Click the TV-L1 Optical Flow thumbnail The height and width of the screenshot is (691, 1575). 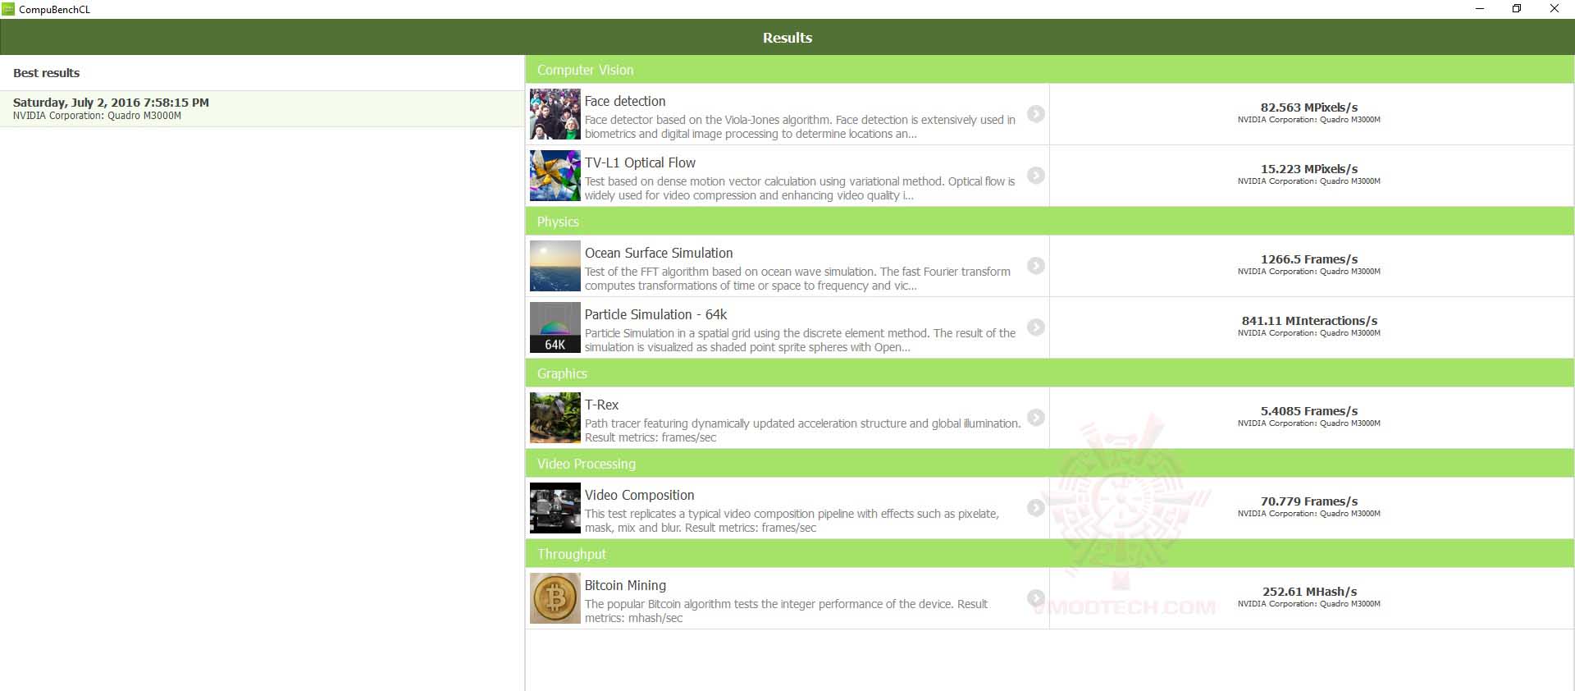coord(555,176)
